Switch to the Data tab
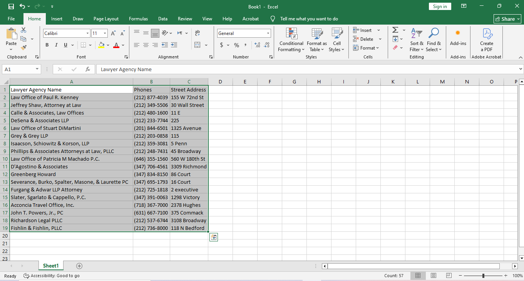Viewport: 524px width, 281px height. tap(162, 19)
